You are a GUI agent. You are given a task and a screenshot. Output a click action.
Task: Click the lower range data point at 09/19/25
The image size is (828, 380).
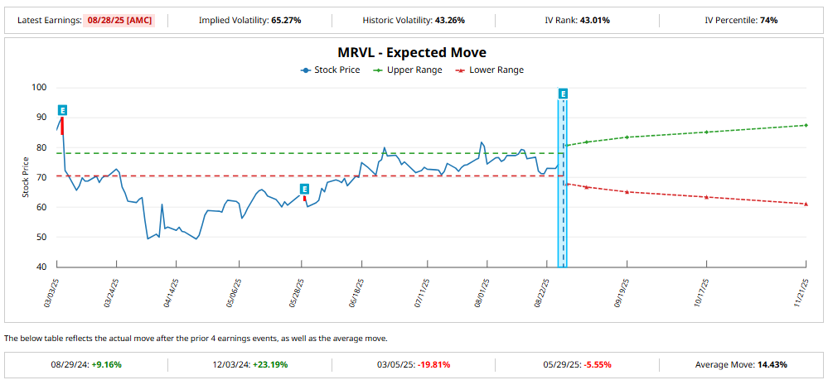627,191
